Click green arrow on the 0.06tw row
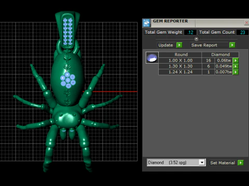The image size is (249, 186). tap(236, 60)
